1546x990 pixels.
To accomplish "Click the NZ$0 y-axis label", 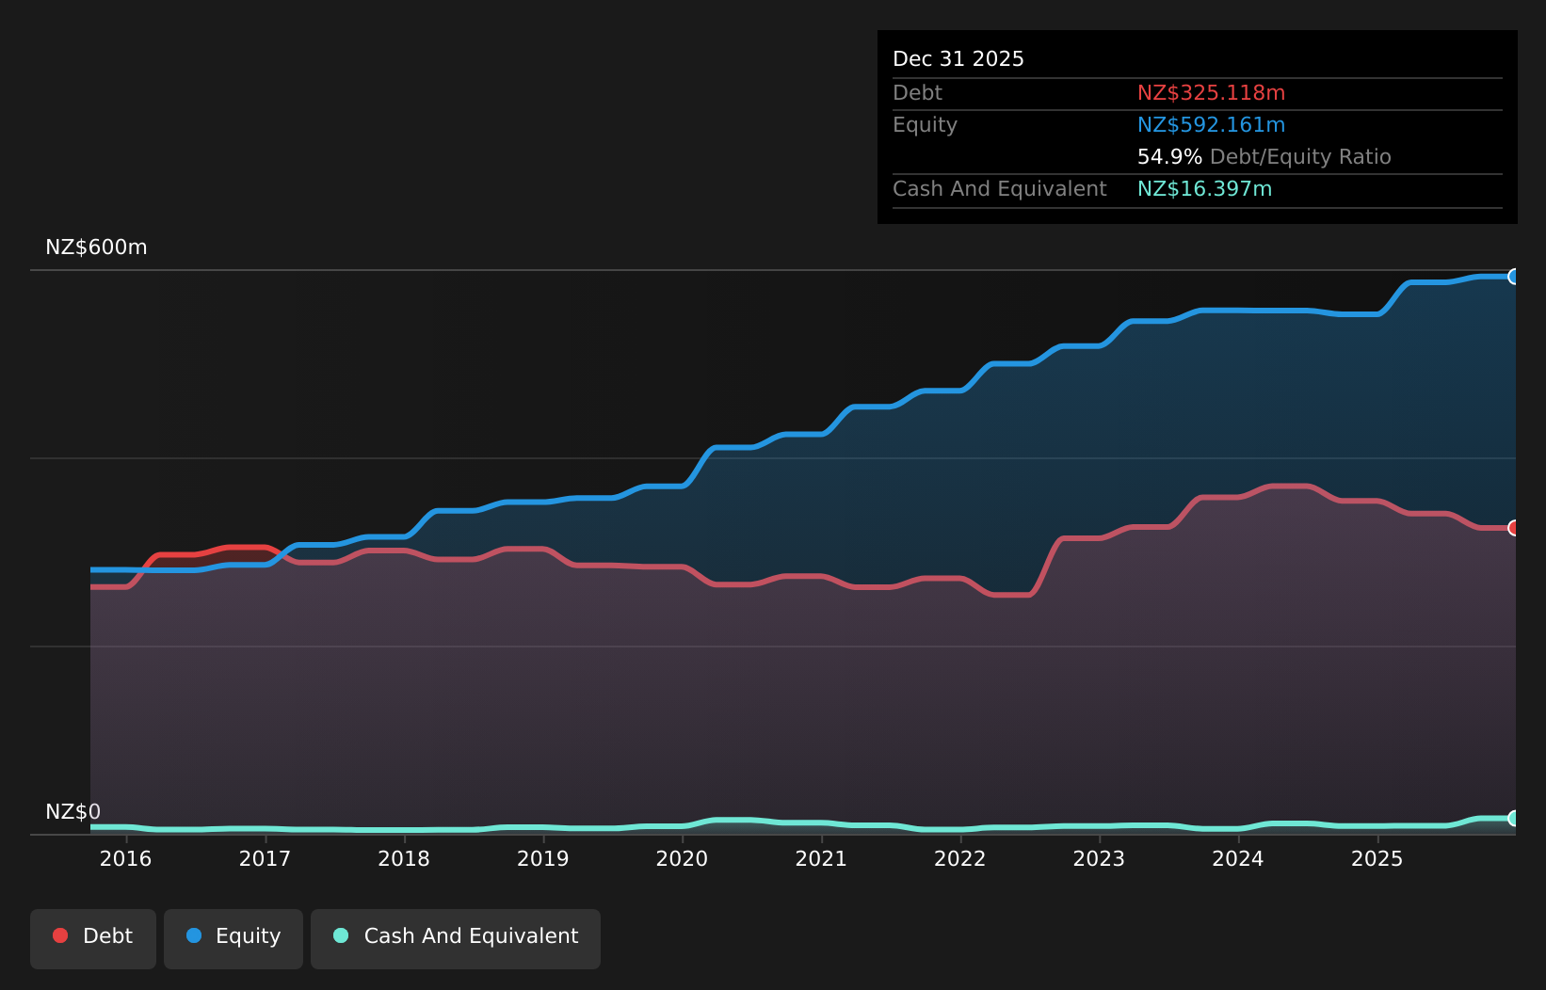I will 72,812.
